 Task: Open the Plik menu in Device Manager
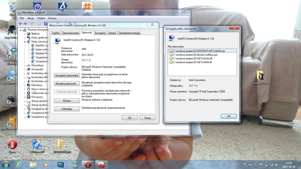point(22,18)
